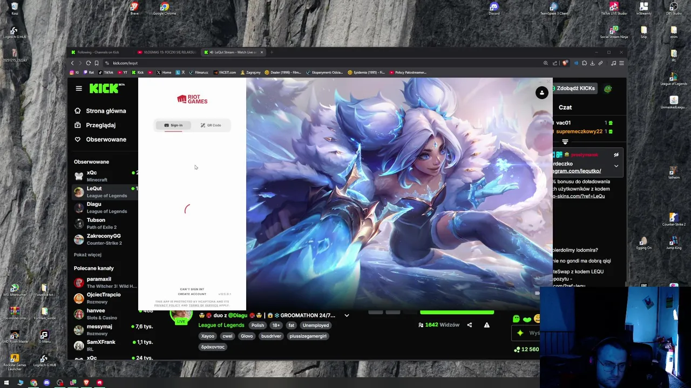Select Sign-in tab in Riot login
691x388 pixels.
[173, 125]
